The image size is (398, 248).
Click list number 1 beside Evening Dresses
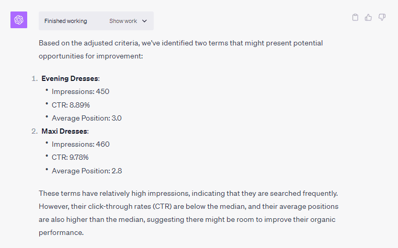click(35, 78)
